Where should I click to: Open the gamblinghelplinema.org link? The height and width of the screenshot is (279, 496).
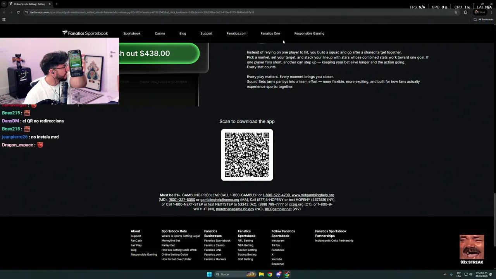pos(220,200)
